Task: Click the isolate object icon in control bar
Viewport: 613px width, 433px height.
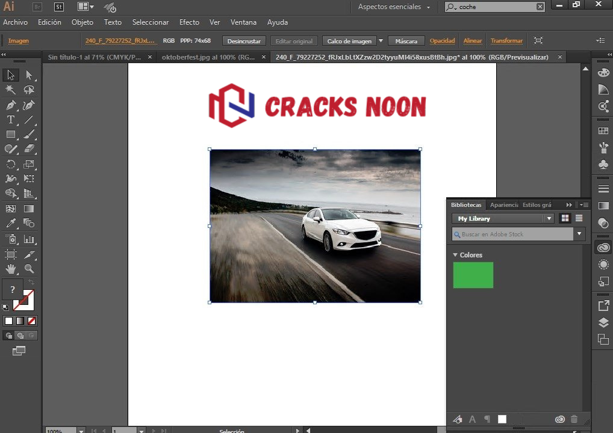Action: [538, 41]
